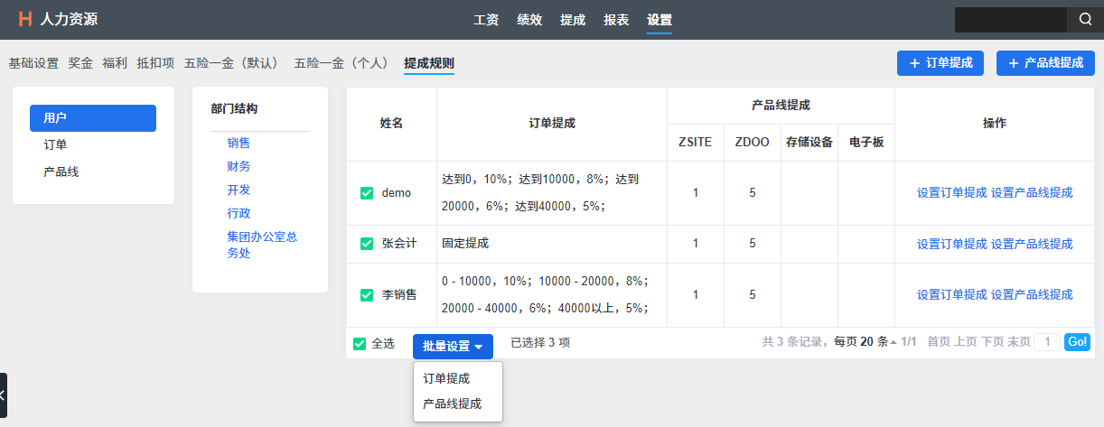This screenshot has width=1104, height=427.
Task: Toggle the 全选 select-all checkbox
Action: (360, 343)
